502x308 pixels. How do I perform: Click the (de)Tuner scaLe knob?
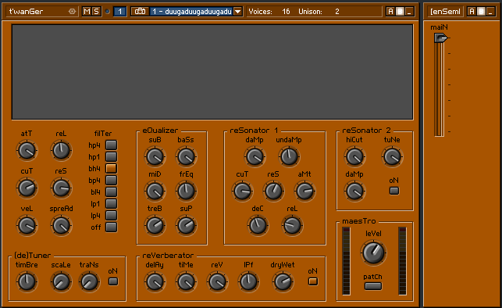coord(61,282)
